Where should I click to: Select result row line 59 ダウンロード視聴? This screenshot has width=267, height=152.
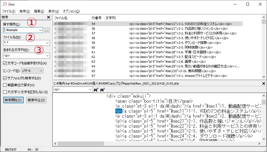tap(148, 43)
